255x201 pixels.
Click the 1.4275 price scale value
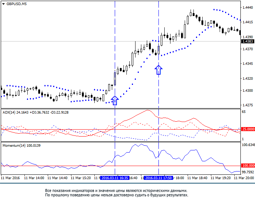pos(248,105)
